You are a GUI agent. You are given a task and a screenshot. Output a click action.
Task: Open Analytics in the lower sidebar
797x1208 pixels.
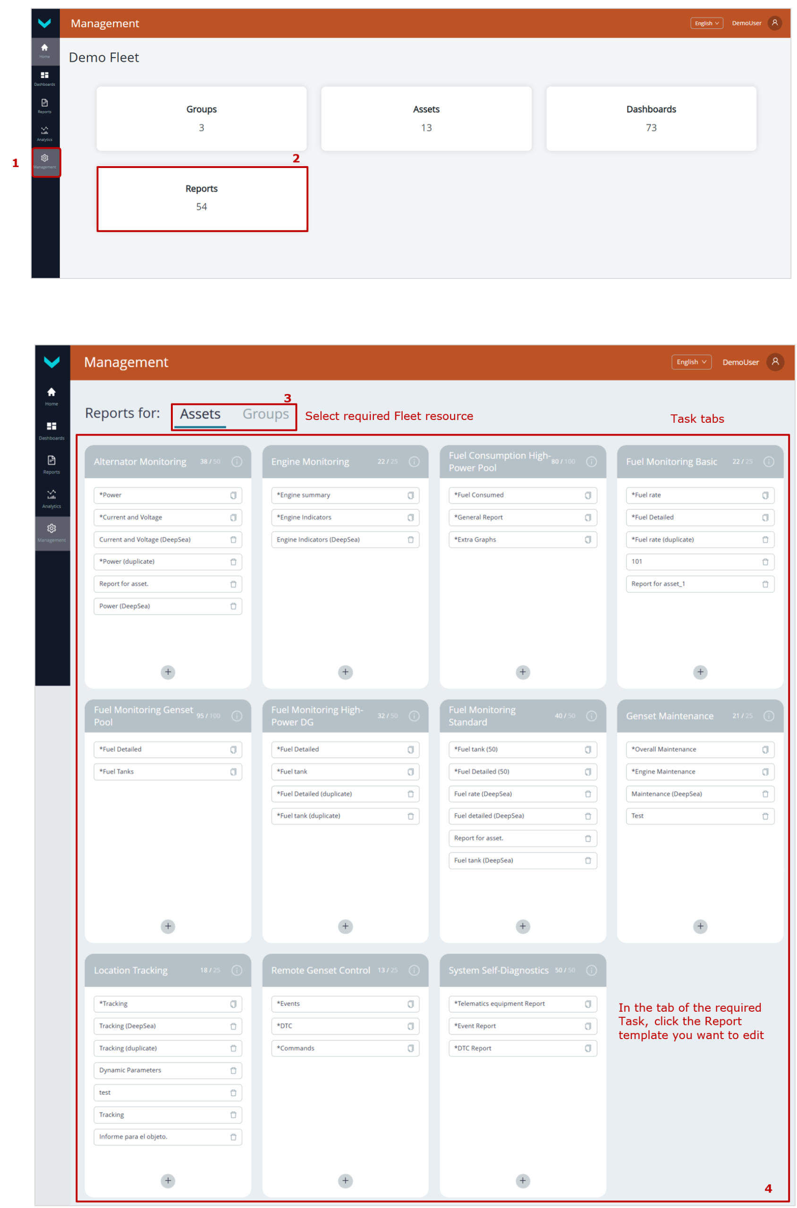51,497
